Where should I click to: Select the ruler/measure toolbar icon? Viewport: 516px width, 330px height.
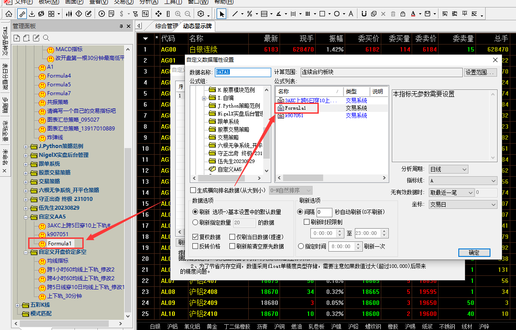[22, 14]
